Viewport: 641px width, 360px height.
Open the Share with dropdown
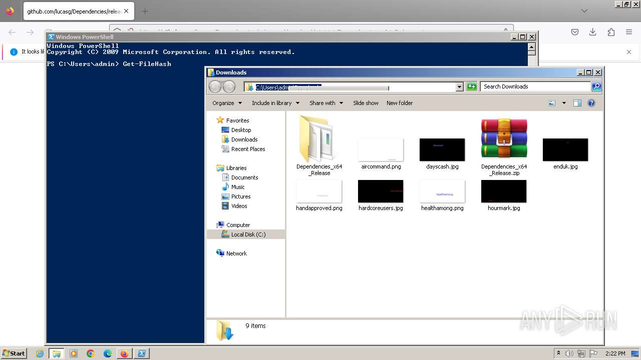coord(326,103)
